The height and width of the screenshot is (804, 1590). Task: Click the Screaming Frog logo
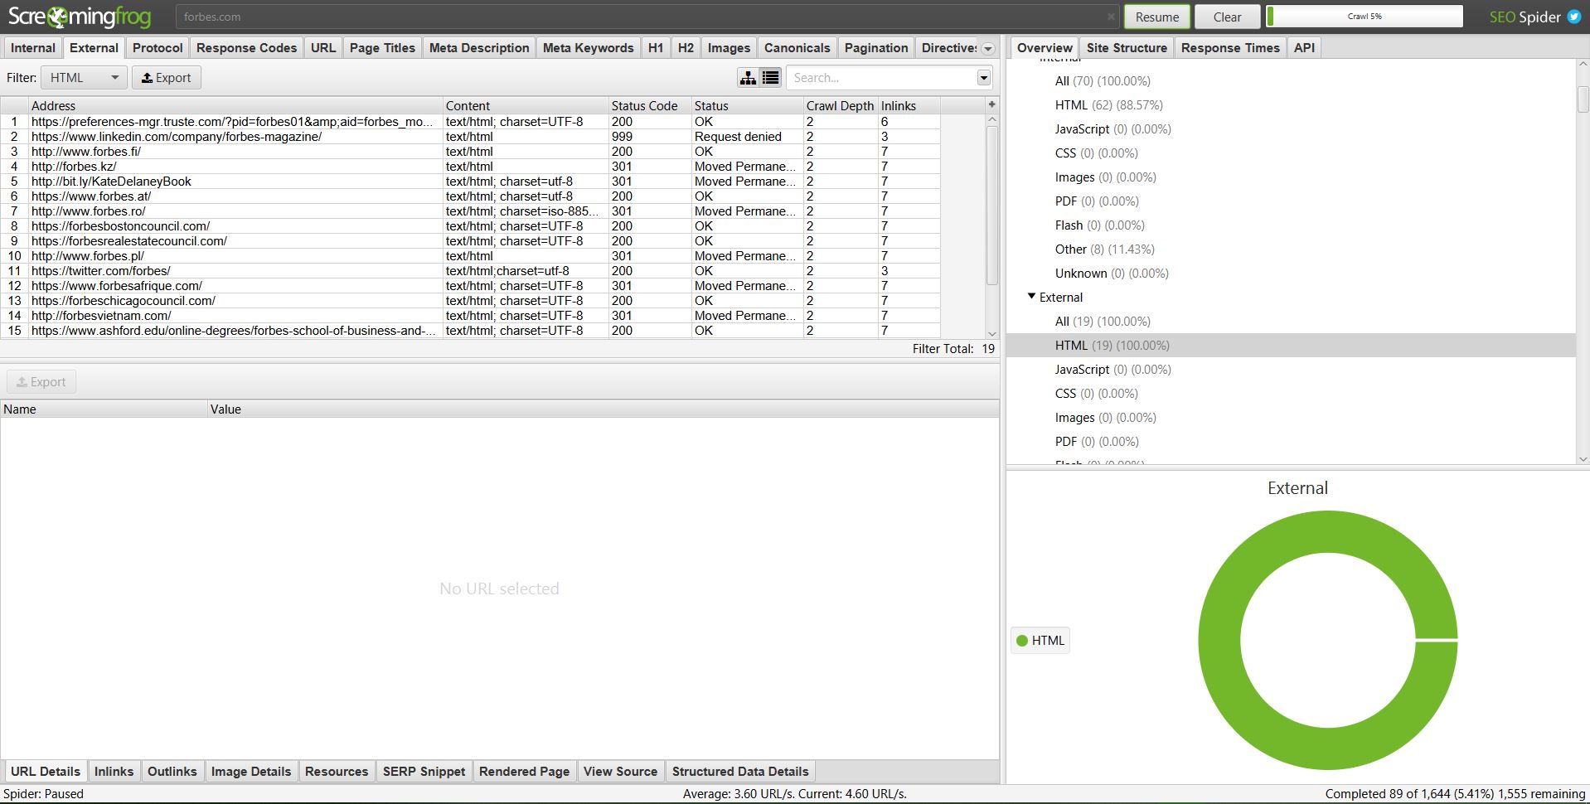click(80, 17)
